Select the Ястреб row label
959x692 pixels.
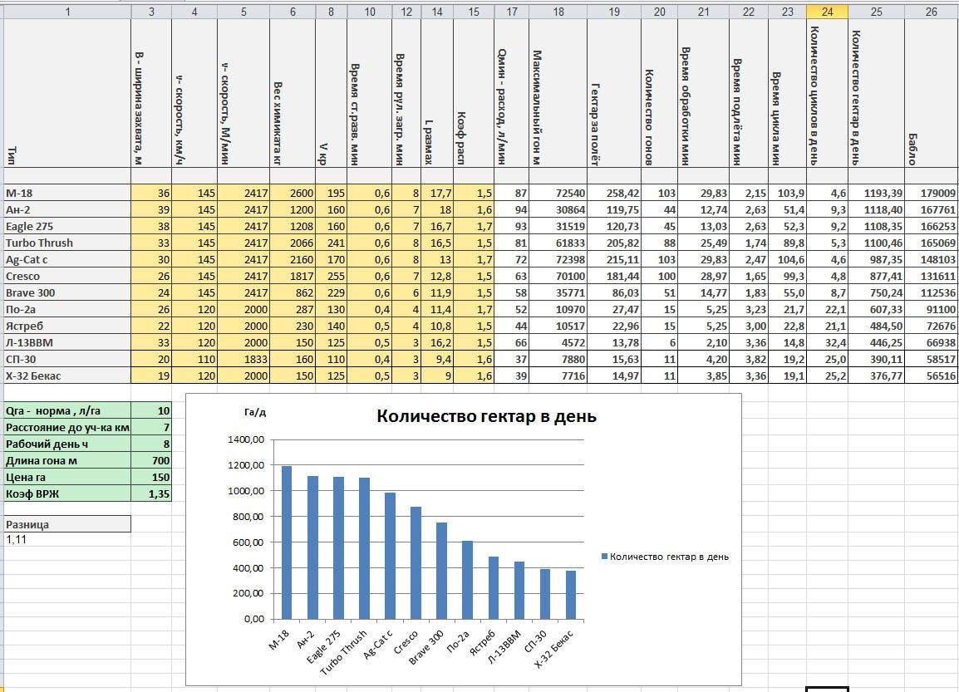[x=67, y=326]
